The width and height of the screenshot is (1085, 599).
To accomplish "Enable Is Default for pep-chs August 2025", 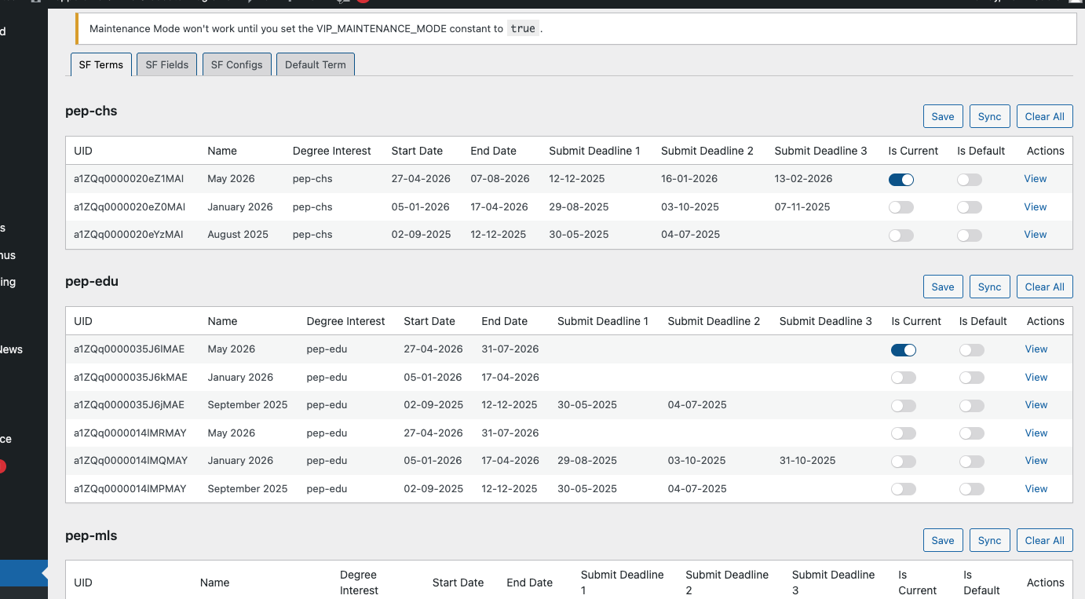I will pos(969,236).
